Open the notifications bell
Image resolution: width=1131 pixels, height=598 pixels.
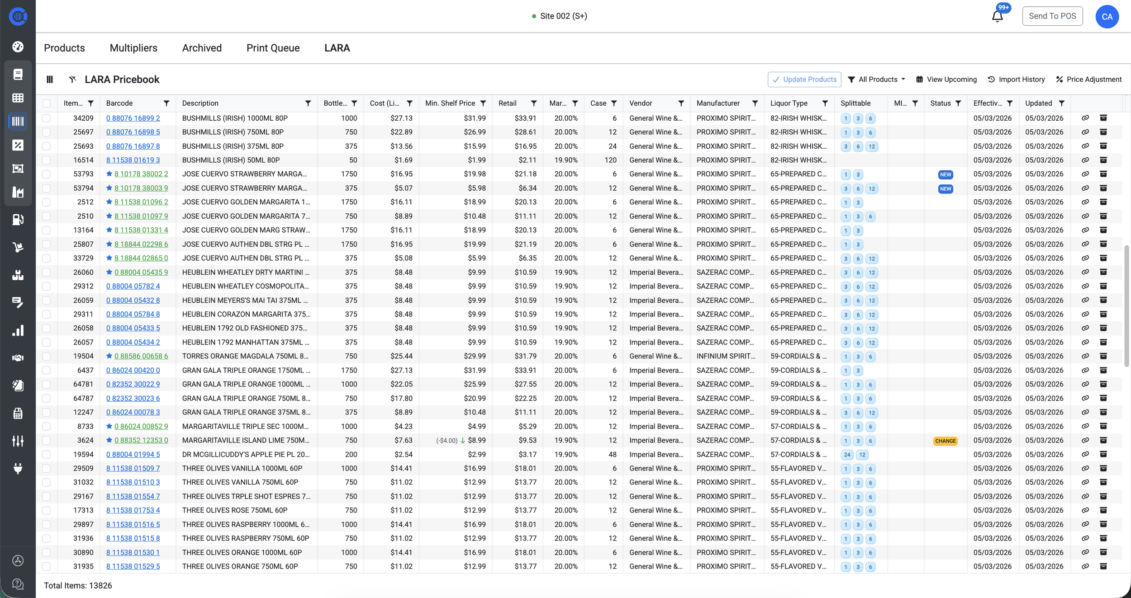(x=997, y=16)
